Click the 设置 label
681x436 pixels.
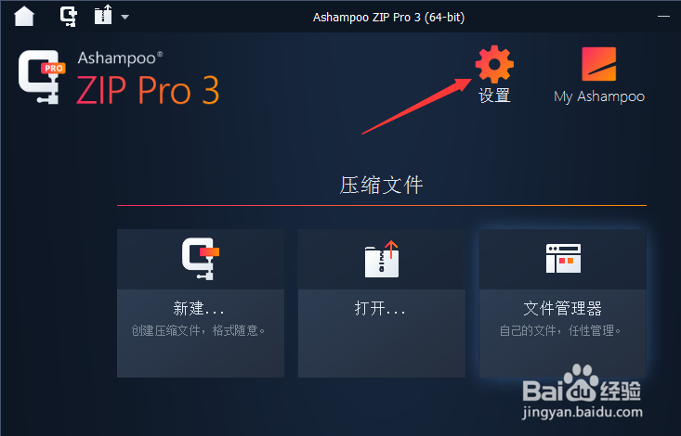[494, 96]
